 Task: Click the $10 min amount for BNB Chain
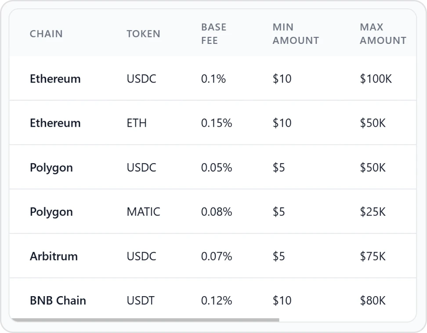click(x=282, y=301)
